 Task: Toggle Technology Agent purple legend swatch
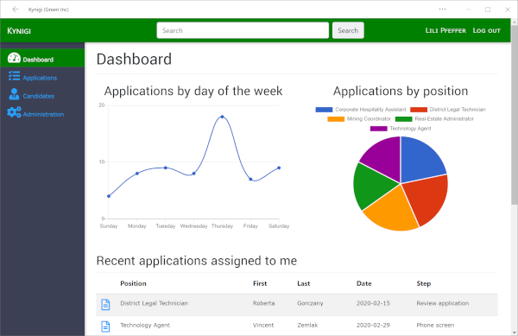pyautogui.click(x=379, y=129)
